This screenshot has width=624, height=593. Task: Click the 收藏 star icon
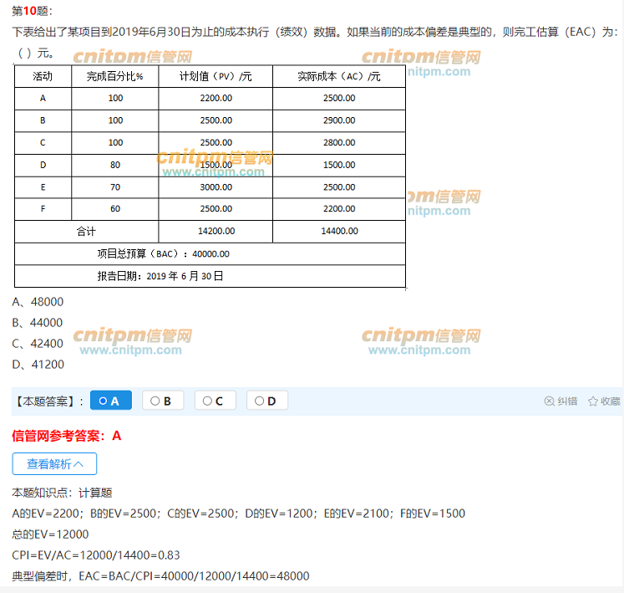coord(593,401)
